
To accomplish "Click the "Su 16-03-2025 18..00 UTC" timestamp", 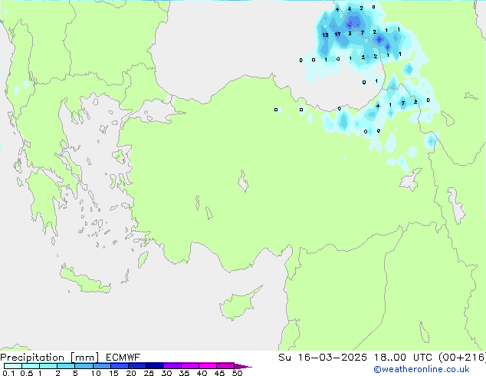I will pos(355,358).
